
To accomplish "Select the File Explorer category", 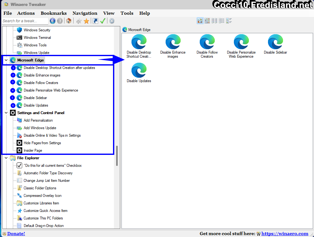I will click(28, 158).
